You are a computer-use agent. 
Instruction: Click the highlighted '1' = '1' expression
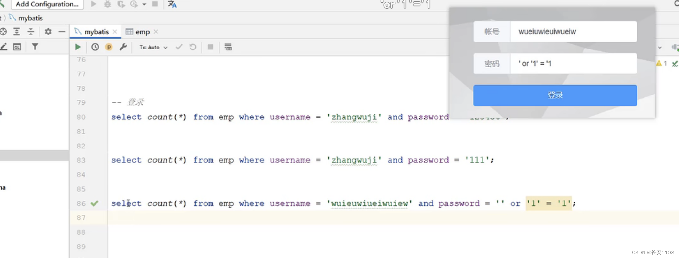[x=549, y=203]
